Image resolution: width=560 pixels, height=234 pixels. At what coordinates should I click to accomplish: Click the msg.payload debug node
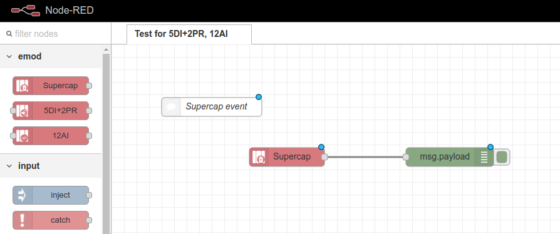[450, 157]
